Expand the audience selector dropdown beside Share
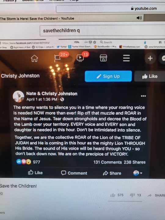The image size is (165, 220). click(x=137, y=173)
